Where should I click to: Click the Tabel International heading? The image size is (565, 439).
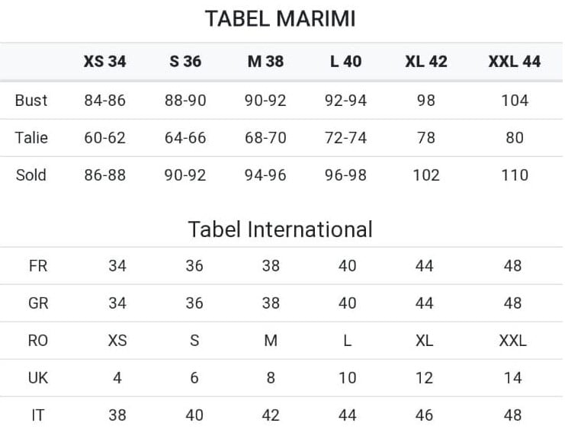[x=281, y=229]
